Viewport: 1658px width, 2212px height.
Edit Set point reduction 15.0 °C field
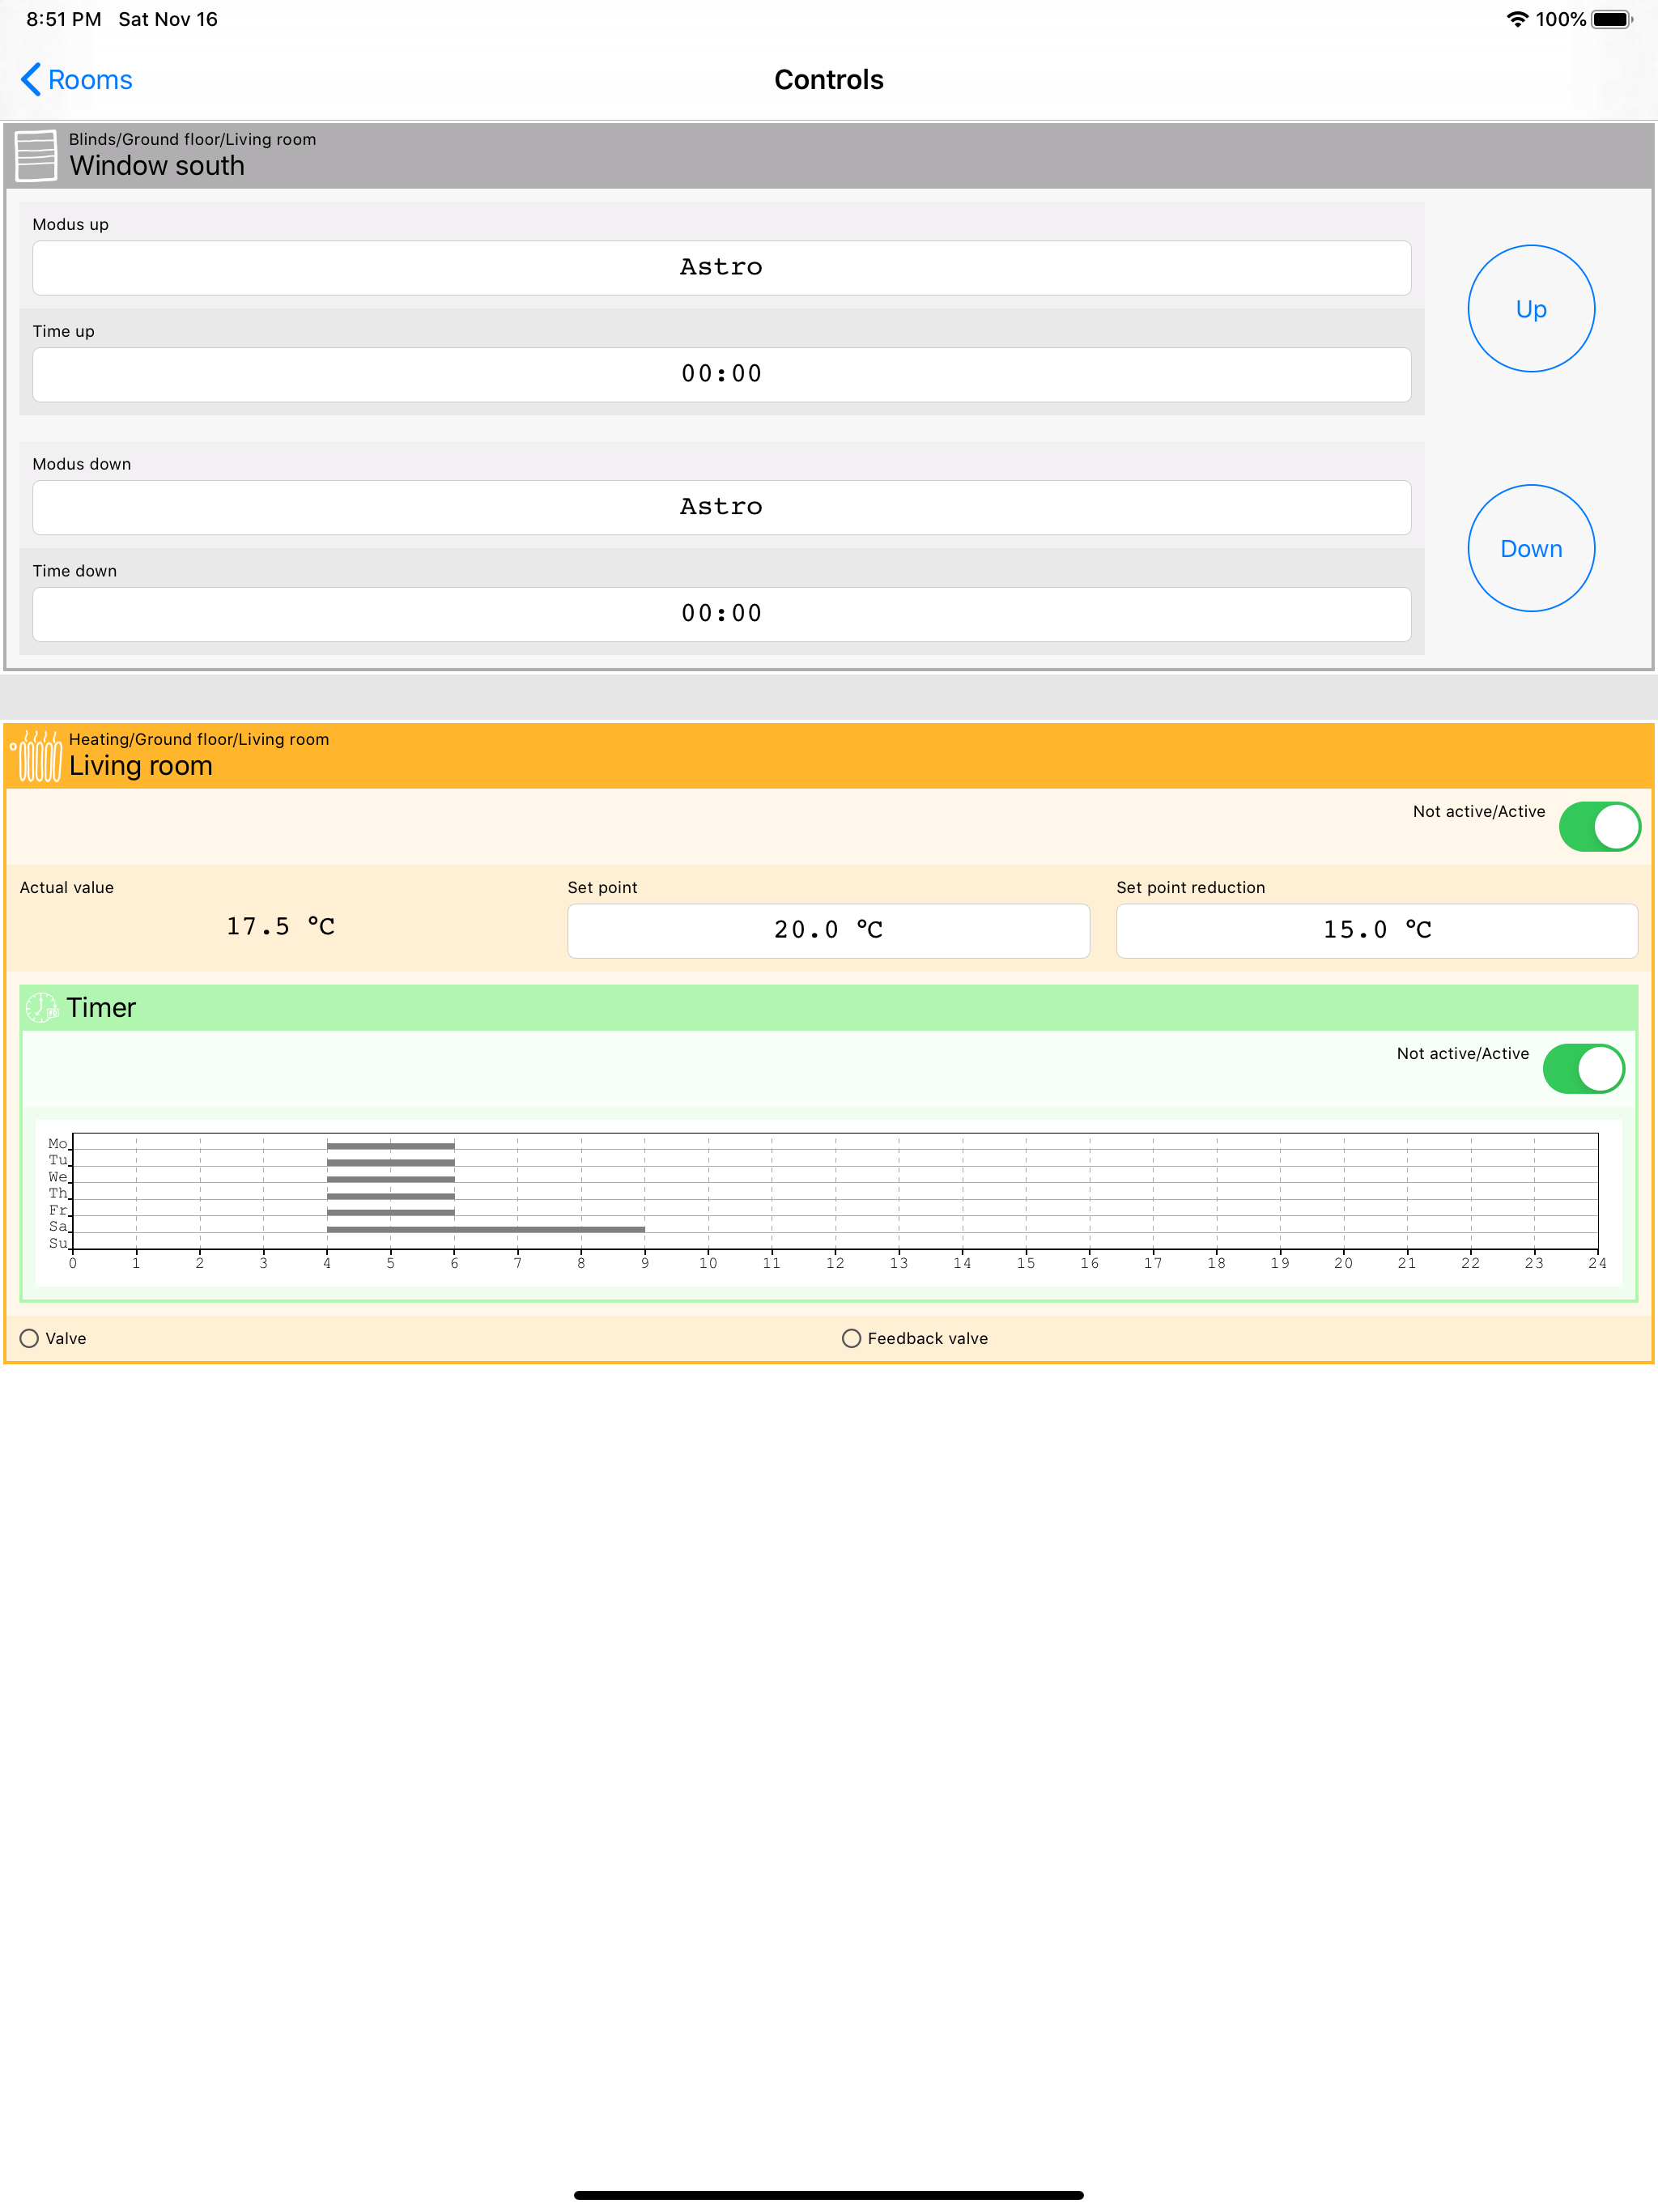pyautogui.click(x=1376, y=930)
